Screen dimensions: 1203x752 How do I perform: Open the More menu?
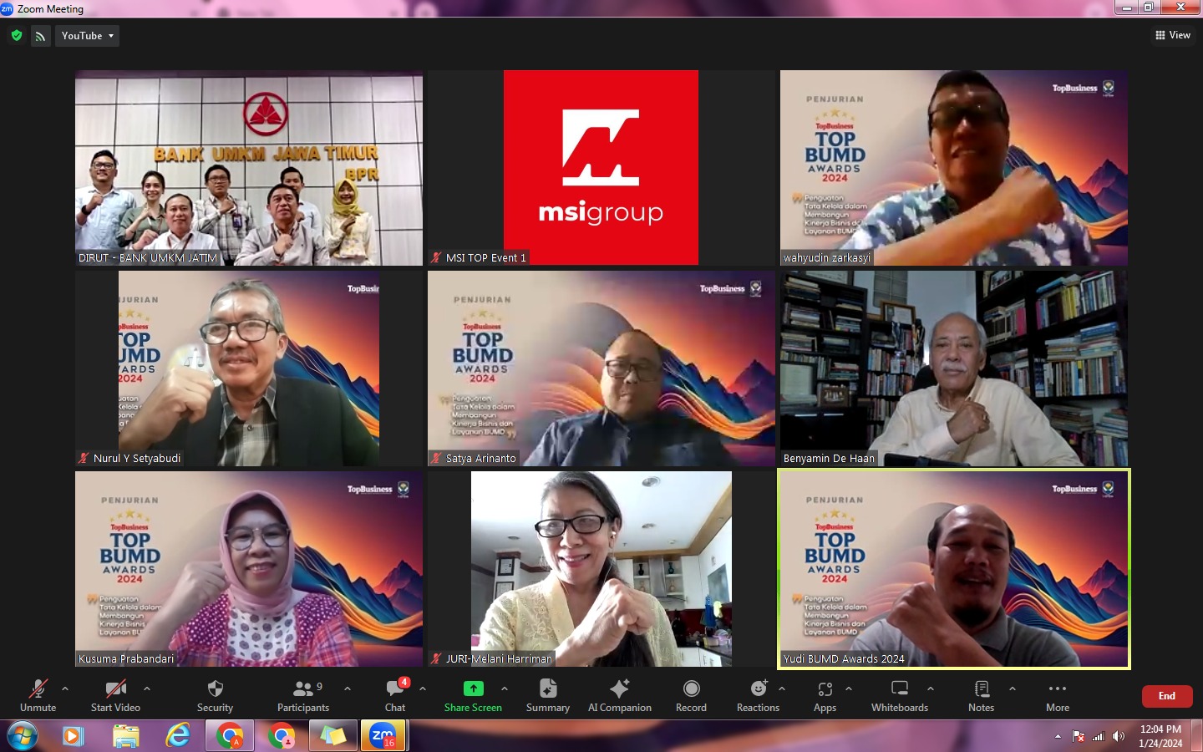tap(1058, 689)
